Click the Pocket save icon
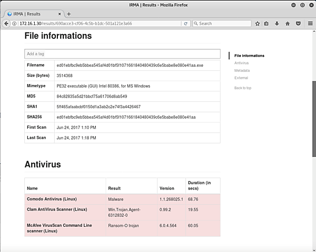316x252 pixels. (x=298, y=24)
